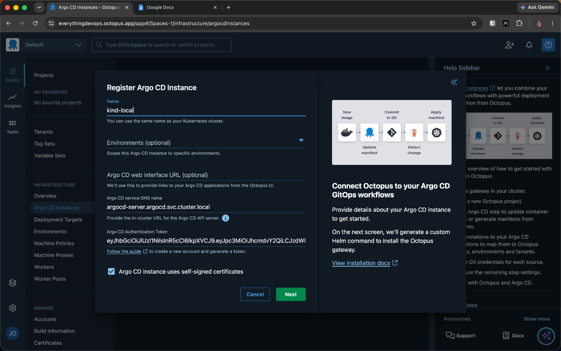The width and height of the screenshot is (561, 351).
Task: Click the GitOps workflow diagram thumbnail
Action: pyautogui.click(x=392, y=132)
